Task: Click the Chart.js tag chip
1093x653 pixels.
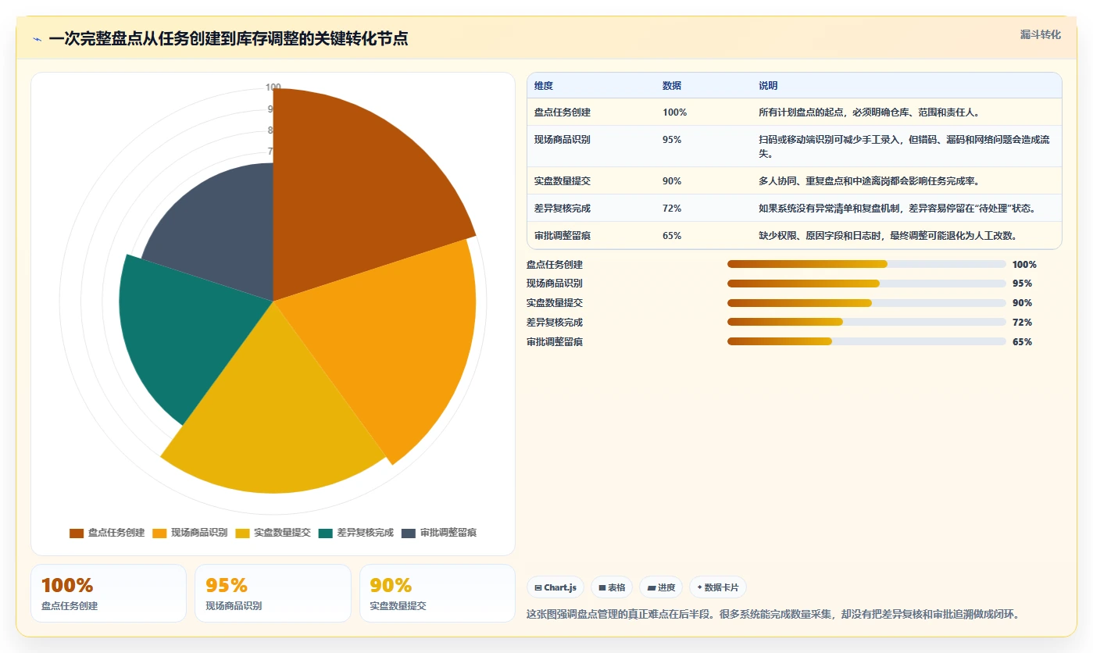Action: pyautogui.click(x=555, y=587)
